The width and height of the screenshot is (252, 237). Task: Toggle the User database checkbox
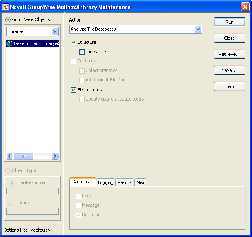[78, 196]
